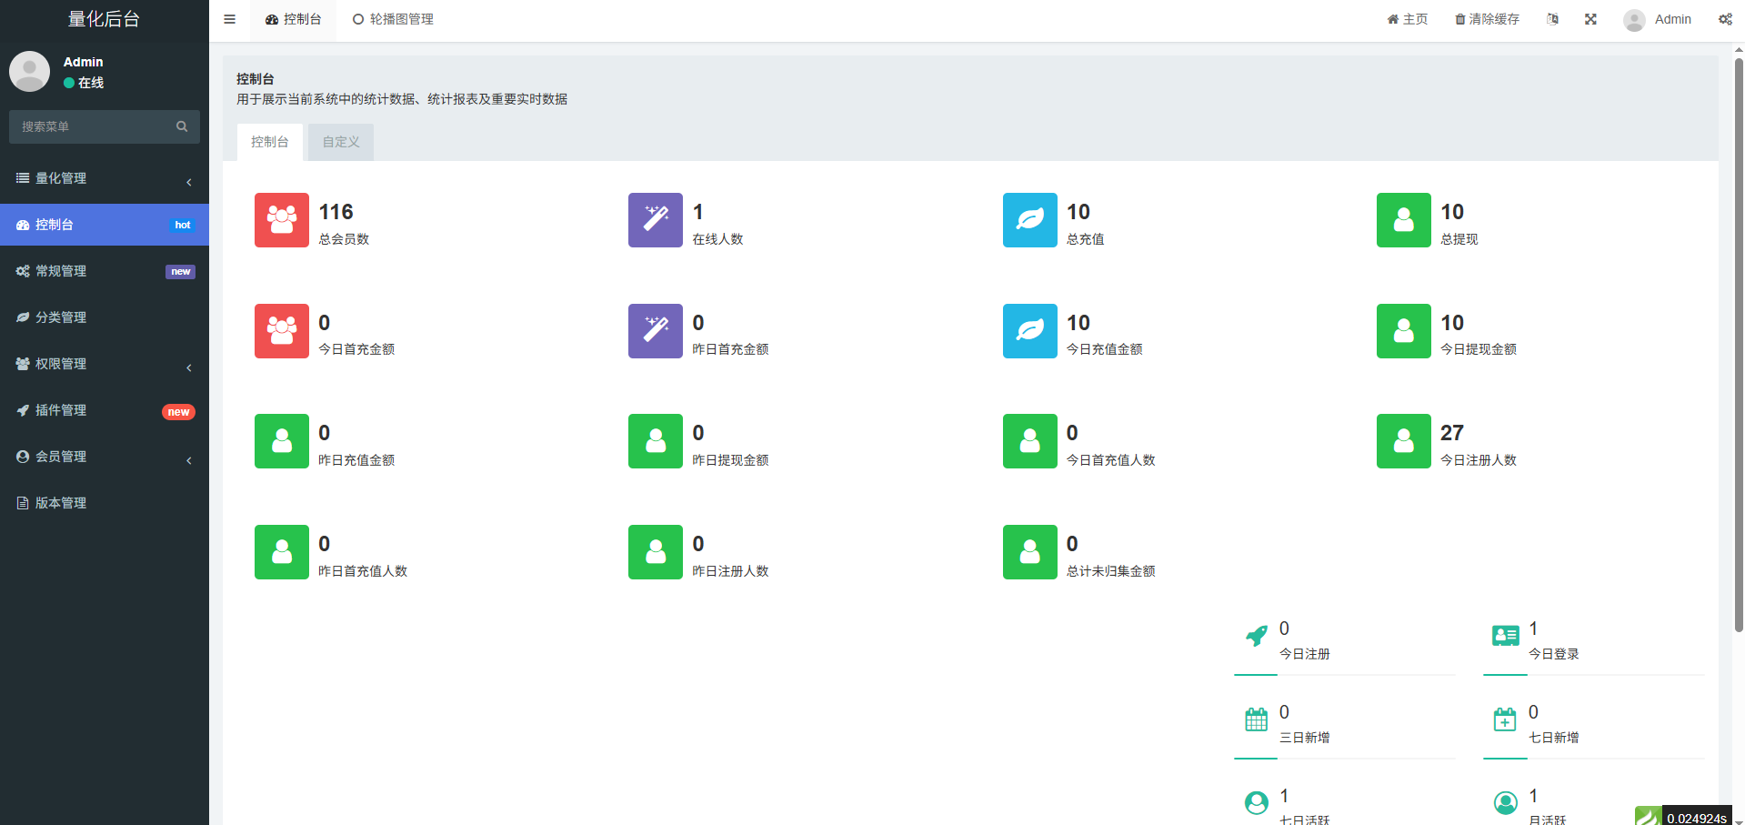Viewport: 1745px width, 825px height.
Task: Click the 今日登录 label text
Action: point(1553,654)
